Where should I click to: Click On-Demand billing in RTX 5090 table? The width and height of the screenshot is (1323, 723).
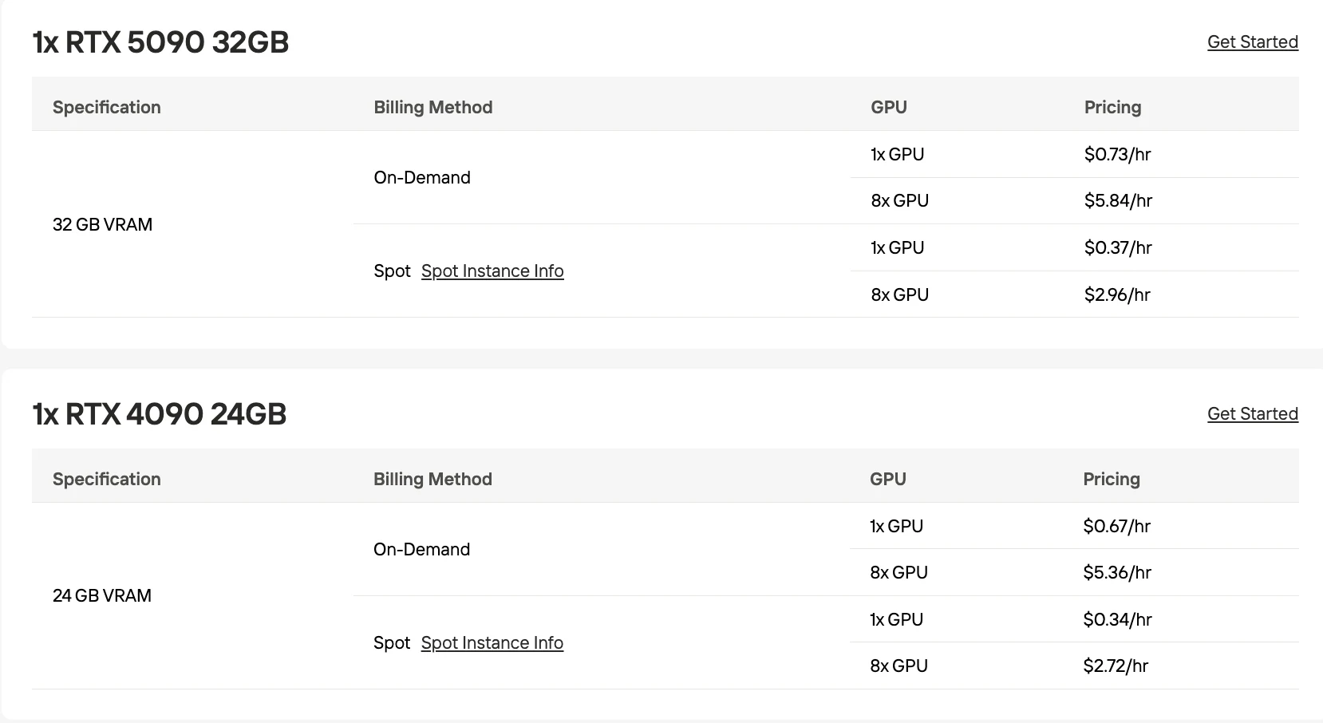(x=422, y=177)
